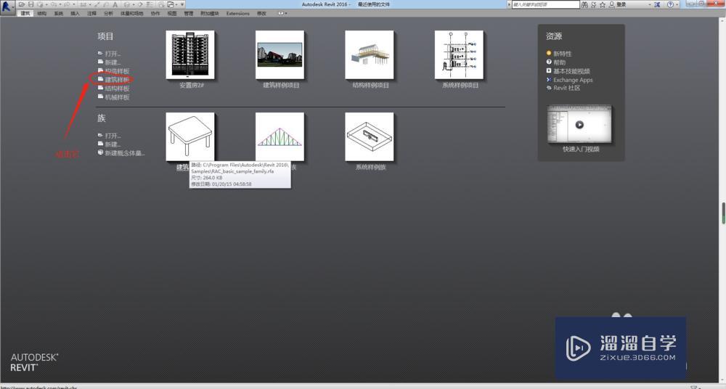This screenshot has width=726, height=389.
Task: Expand the Customize Quick Access Toolbar arrow
Action: [182, 4]
